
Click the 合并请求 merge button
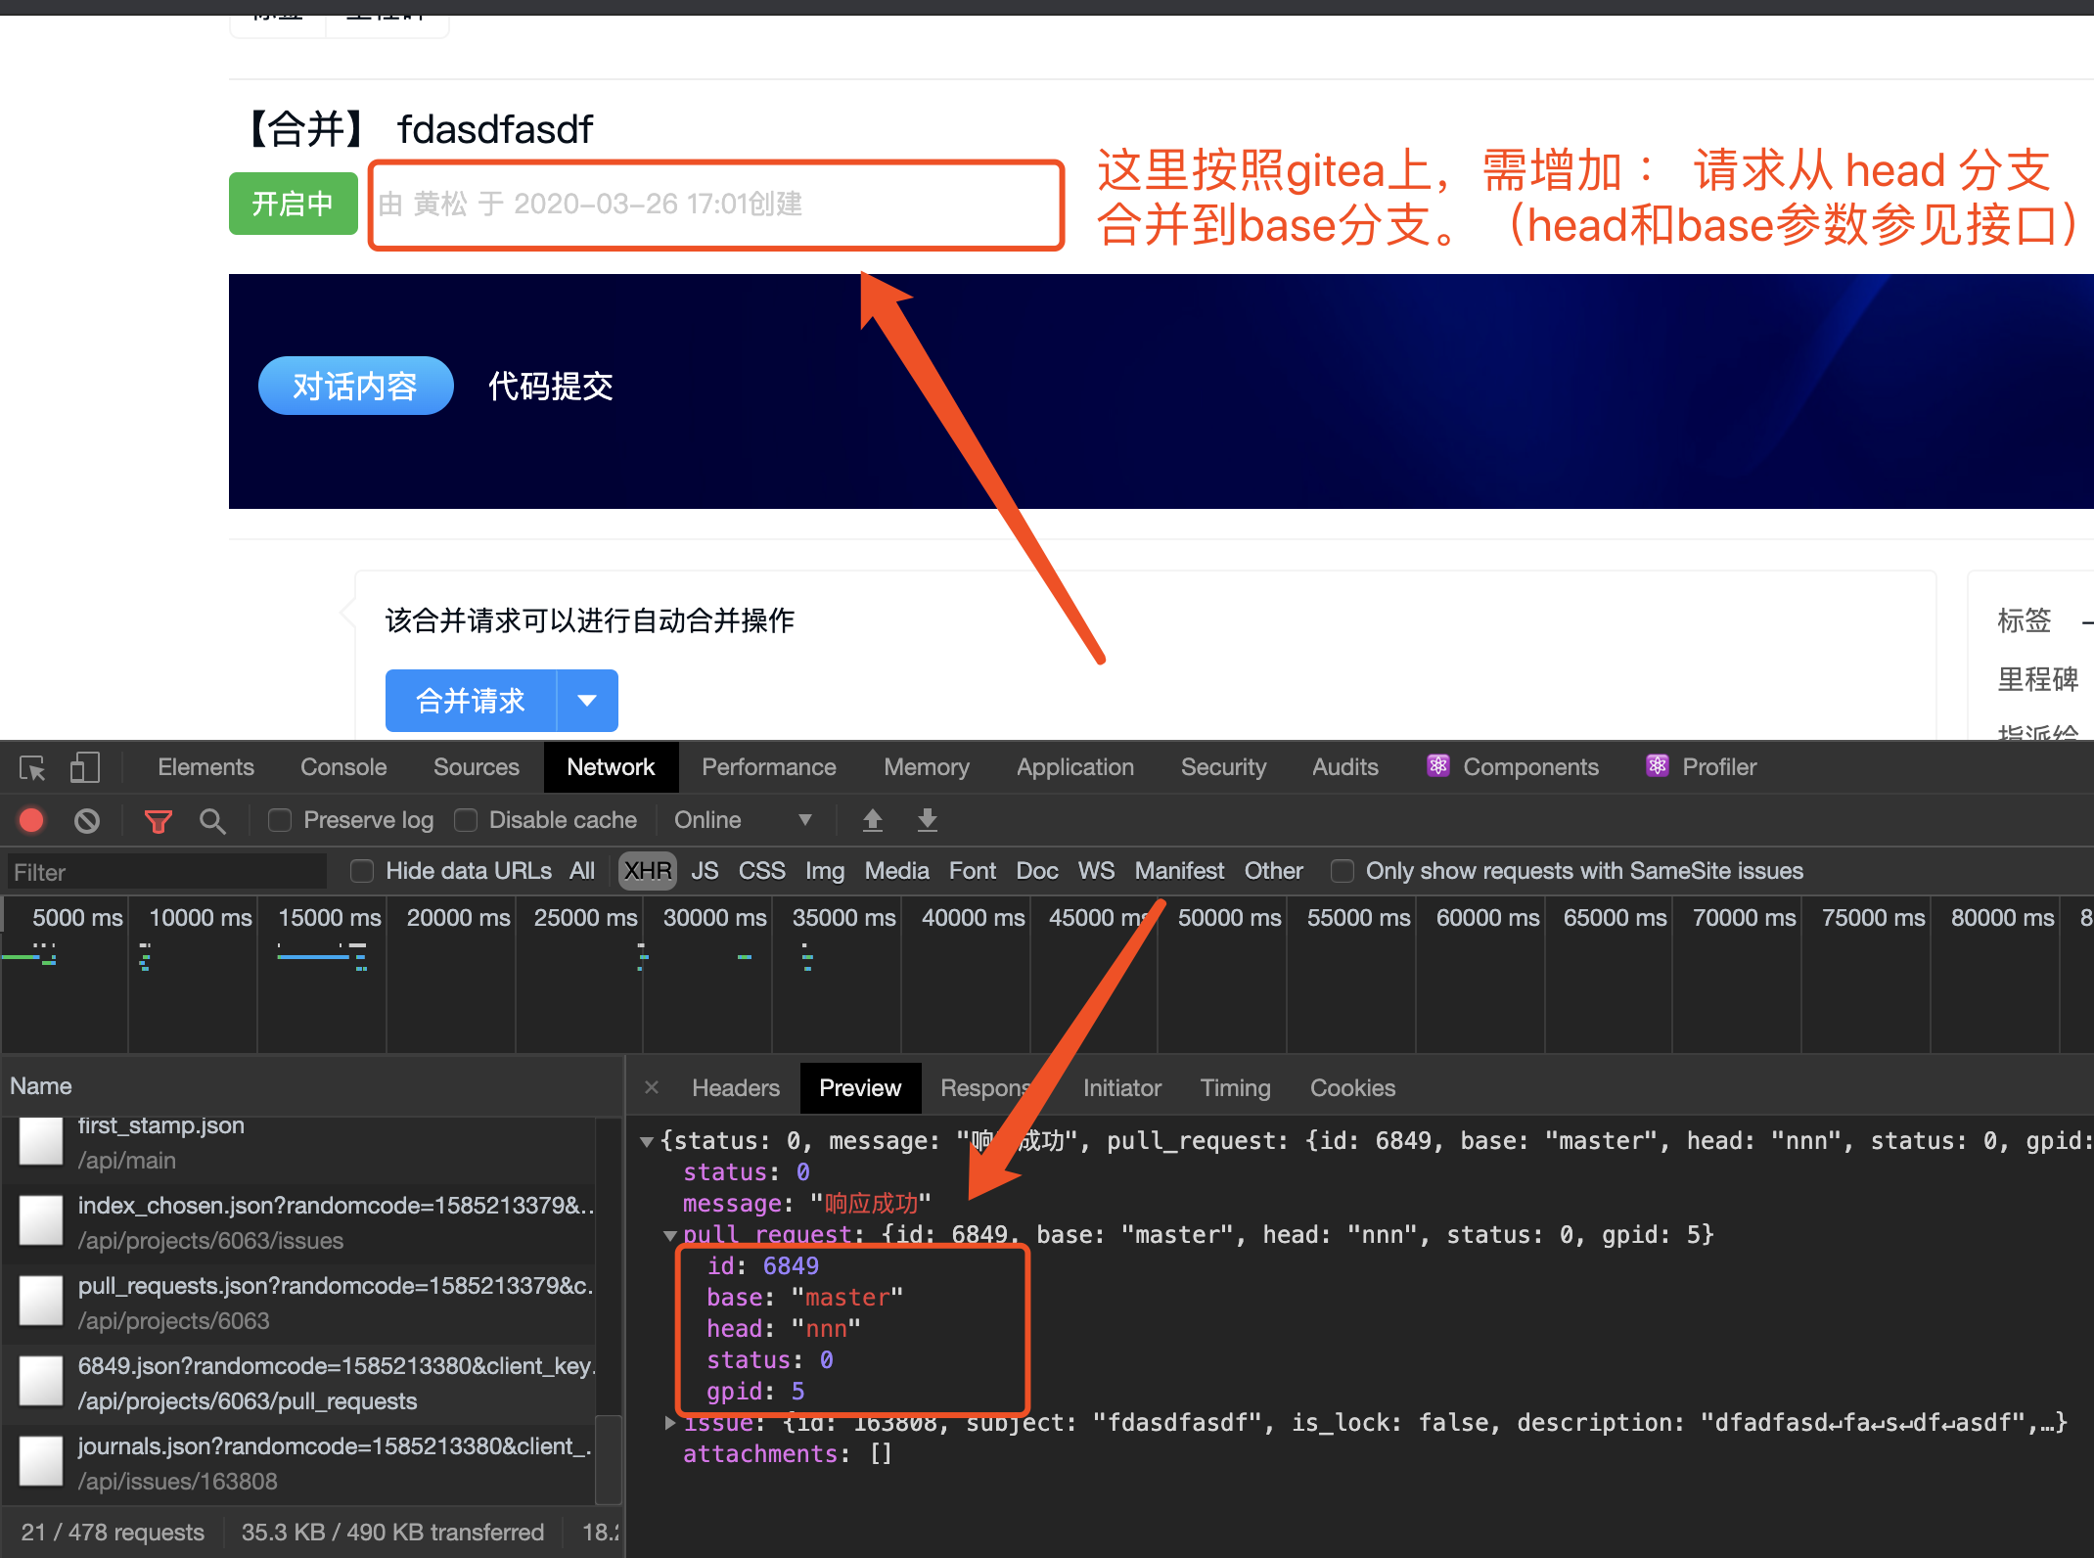[x=471, y=701]
